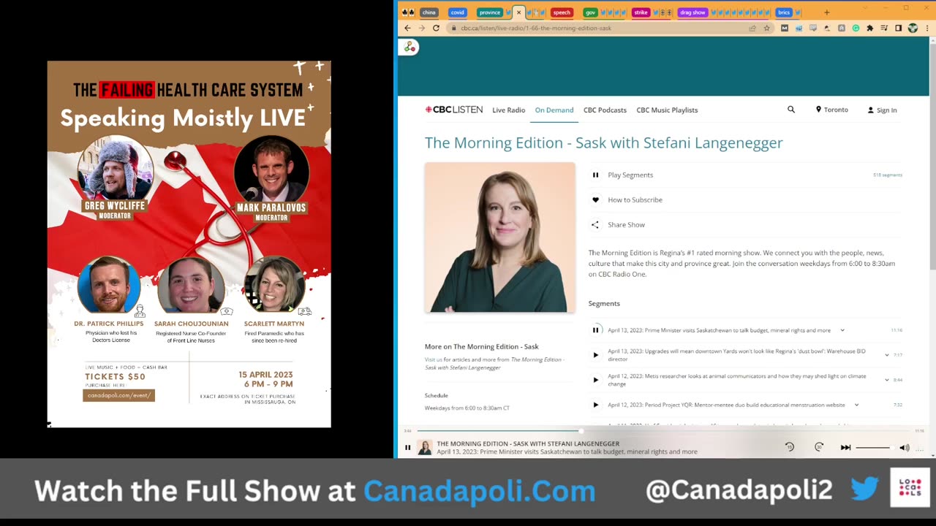
Task: Open the CBC Music Playlists tab
Action: [667, 110]
